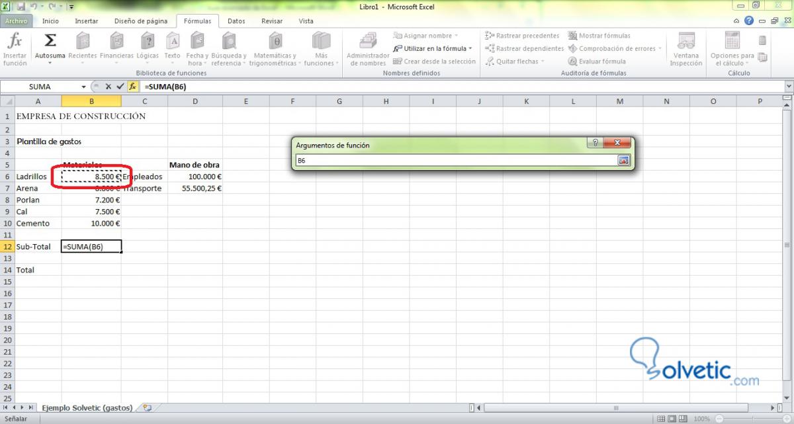Open the Archivo tab
The image size is (794, 424).
(x=16, y=21)
